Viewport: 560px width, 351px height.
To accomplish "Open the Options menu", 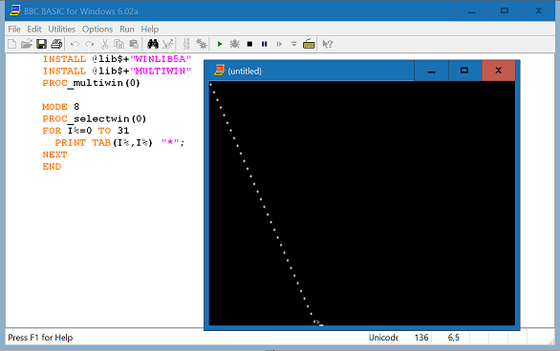I will (97, 30).
